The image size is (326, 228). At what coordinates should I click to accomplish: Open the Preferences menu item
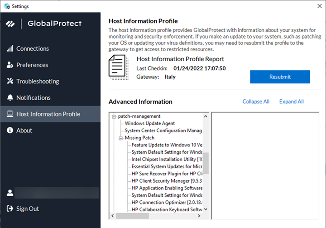tap(32, 65)
